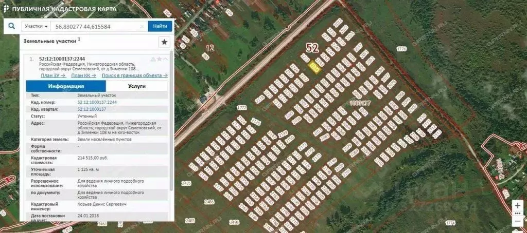
Task: Click the warning triangle icon on the result
Action: tap(153, 59)
